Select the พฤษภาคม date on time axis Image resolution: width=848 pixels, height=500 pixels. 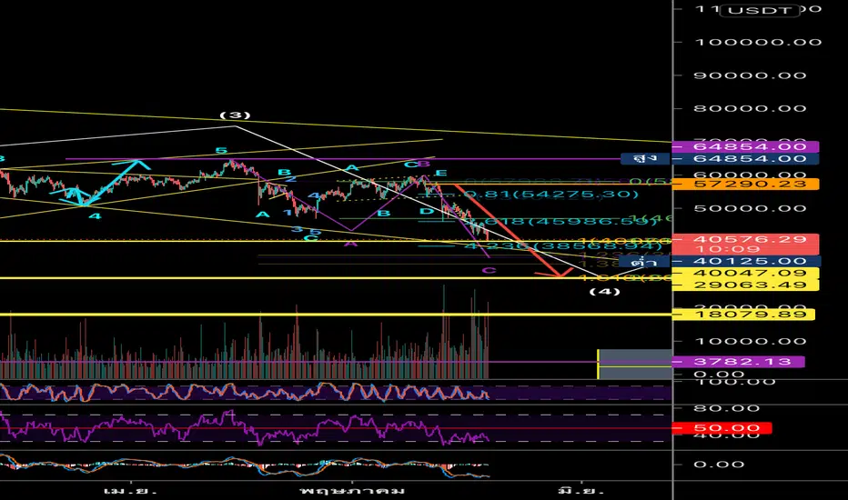(352, 491)
